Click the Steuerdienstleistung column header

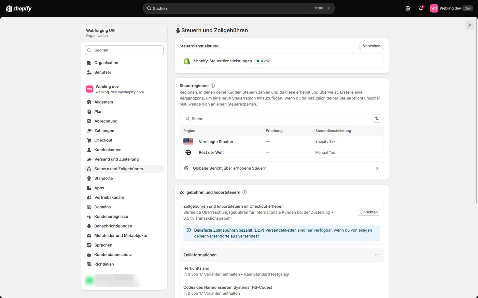click(x=333, y=131)
